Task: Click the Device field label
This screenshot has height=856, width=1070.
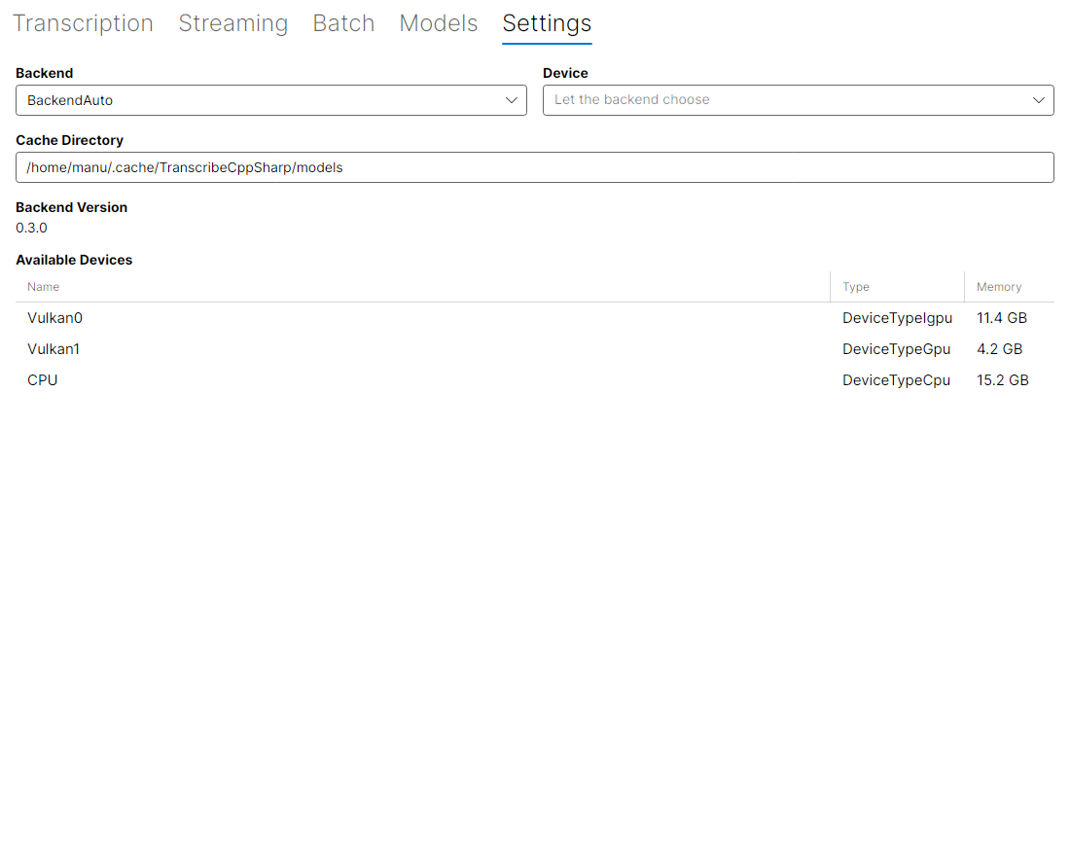Action: (x=565, y=73)
